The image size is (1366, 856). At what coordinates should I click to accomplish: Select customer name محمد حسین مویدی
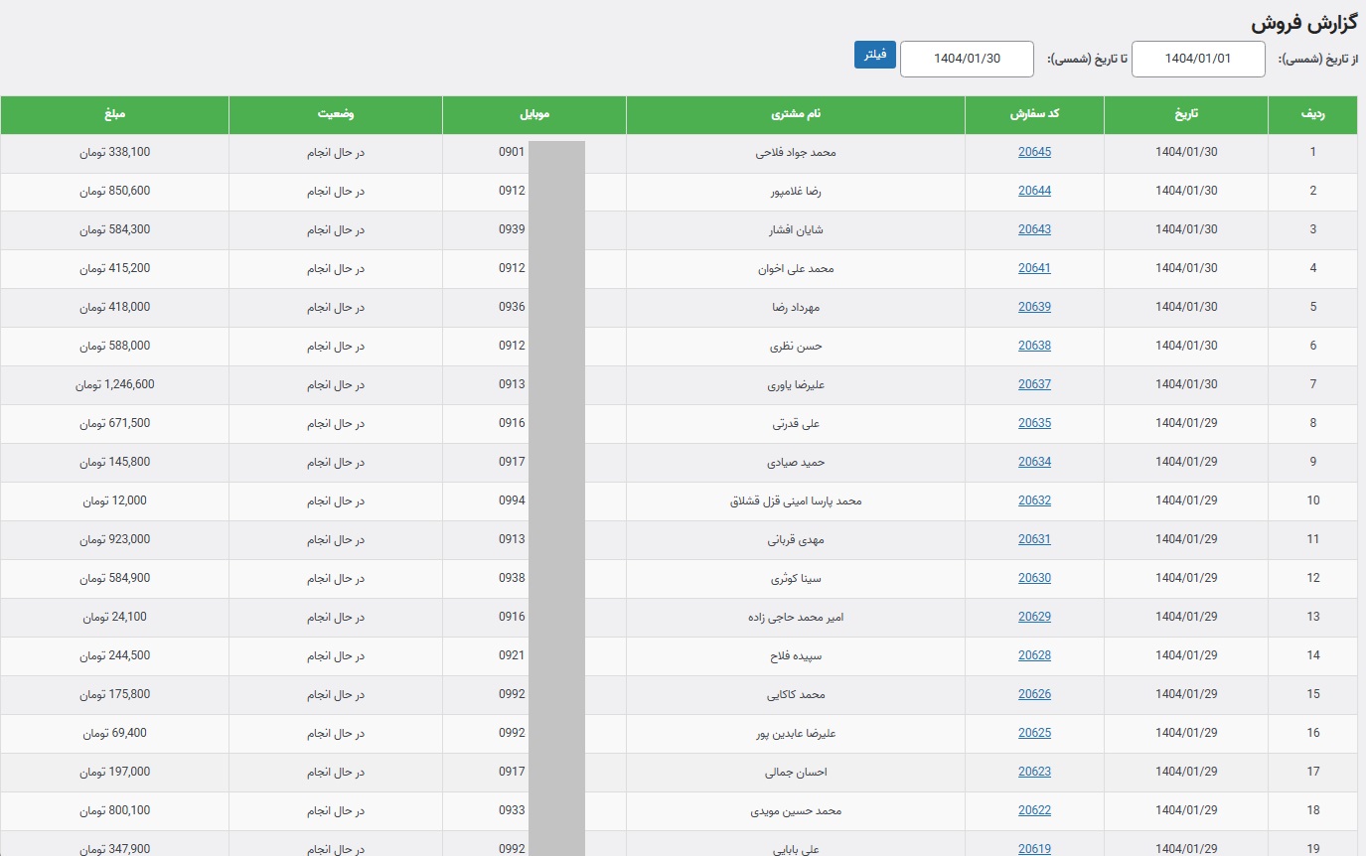pos(796,811)
